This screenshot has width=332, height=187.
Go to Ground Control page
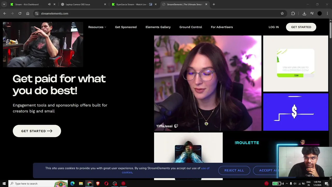pos(191,27)
